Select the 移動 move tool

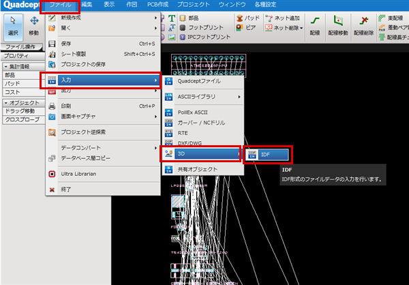(x=34, y=27)
